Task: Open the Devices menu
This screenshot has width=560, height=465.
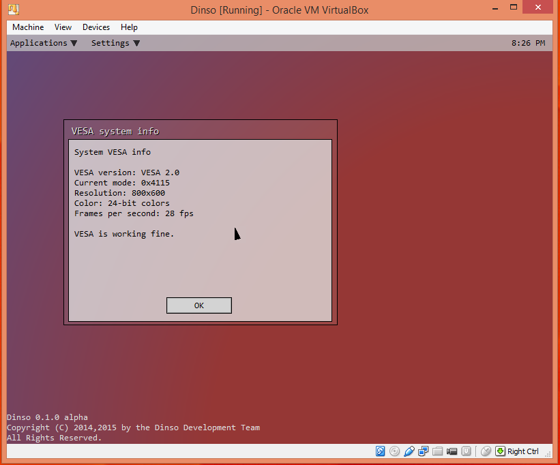Action: (x=96, y=27)
